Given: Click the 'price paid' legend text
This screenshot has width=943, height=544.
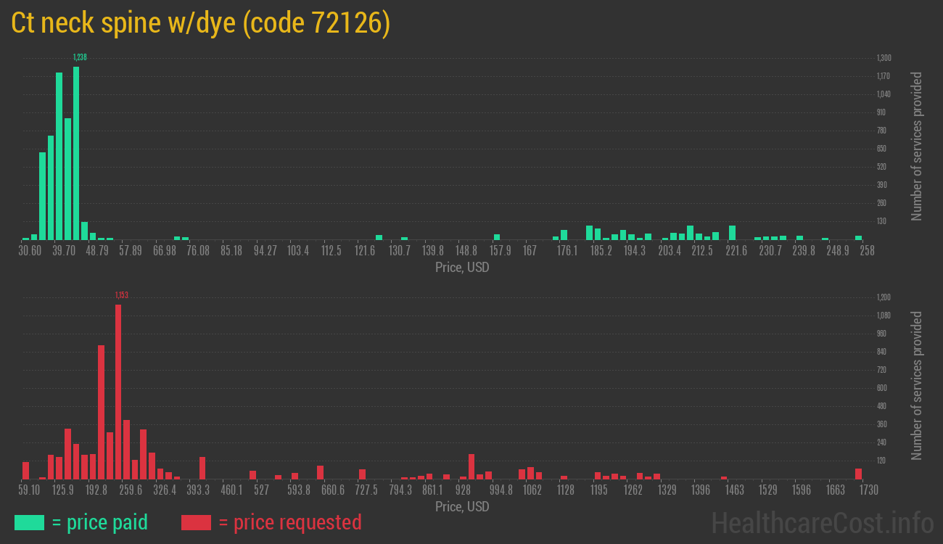Looking at the screenshot, I should pos(100,522).
